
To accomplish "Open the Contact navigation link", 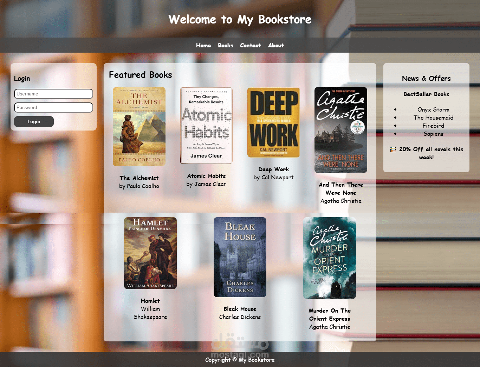I will point(251,45).
